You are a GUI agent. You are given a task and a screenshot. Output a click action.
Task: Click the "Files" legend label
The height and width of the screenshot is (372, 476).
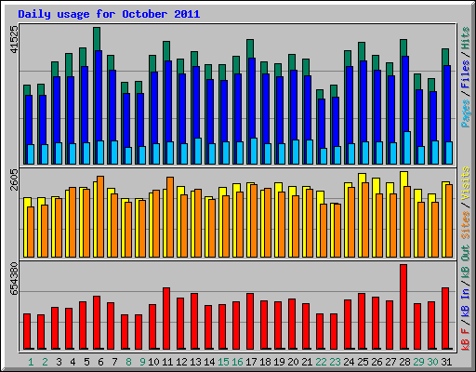[465, 74]
